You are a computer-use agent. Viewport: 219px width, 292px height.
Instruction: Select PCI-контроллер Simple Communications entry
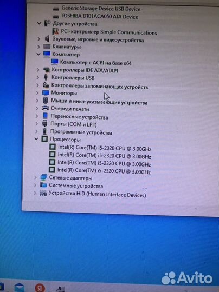click(x=109, y=32)
